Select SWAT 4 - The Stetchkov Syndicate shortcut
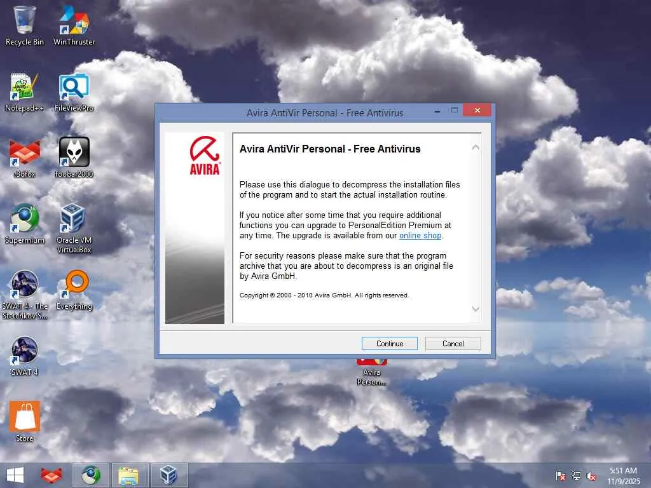This screenshot has height=488, width=651. pos(25,295)
